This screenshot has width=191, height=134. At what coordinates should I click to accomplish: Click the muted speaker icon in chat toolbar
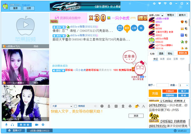(95, 106)
